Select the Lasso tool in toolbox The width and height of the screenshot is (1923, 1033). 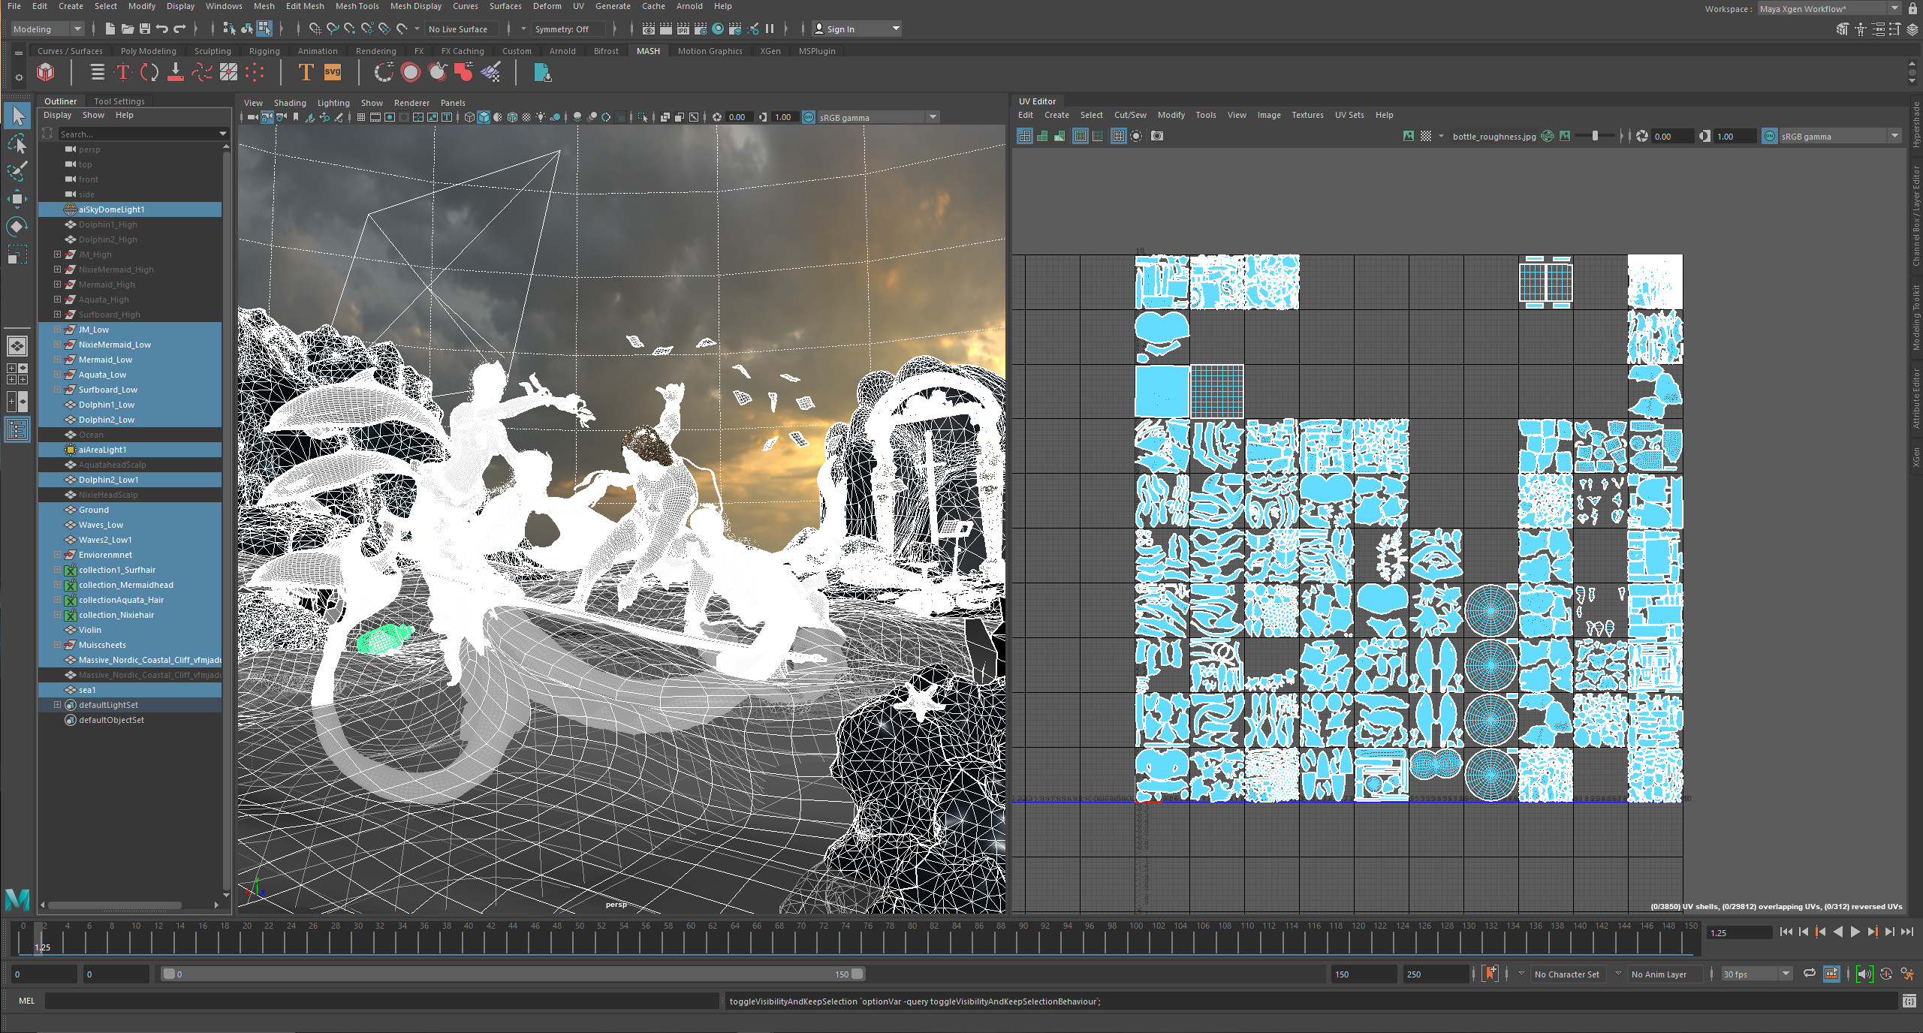click(17, 143)
